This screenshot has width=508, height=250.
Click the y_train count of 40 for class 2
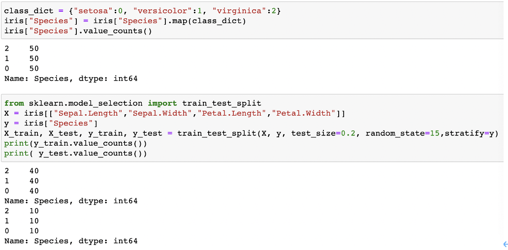click(x=34, y=171)
